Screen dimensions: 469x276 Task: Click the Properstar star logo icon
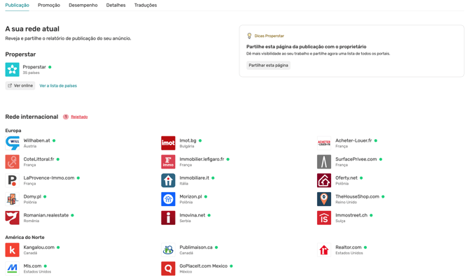[13, 70]
